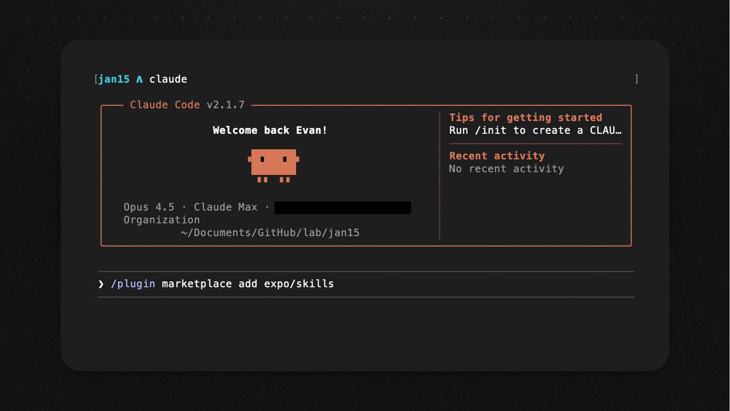Click the Claude Code pixel mascot icon
Screen dimensions: 730x411
(x=274, y=166)
